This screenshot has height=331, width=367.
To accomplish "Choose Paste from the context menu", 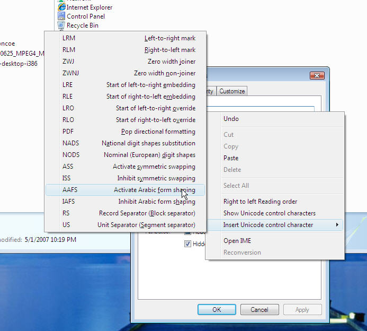I will coord(275,158).
